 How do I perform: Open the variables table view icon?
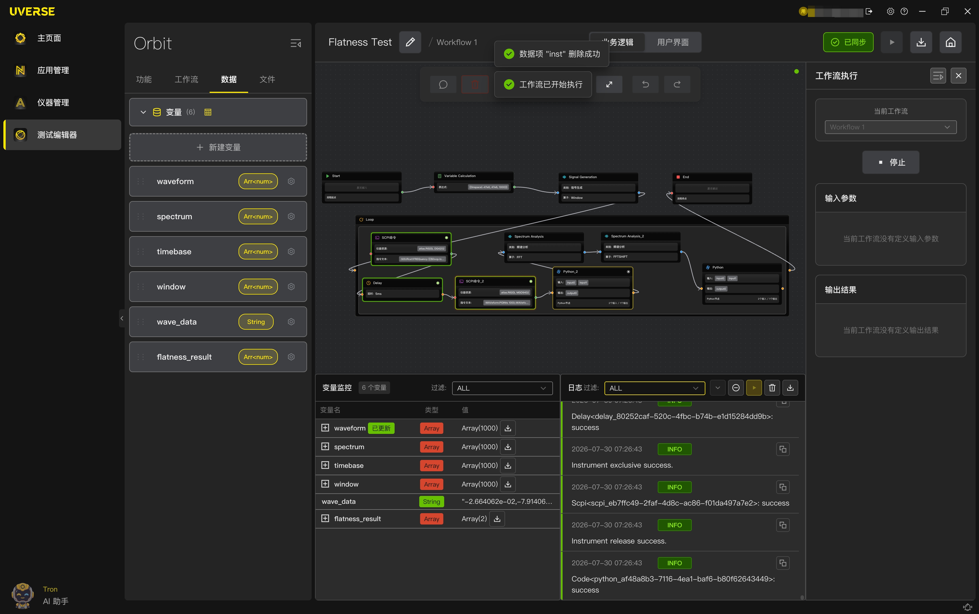point(208,112)
